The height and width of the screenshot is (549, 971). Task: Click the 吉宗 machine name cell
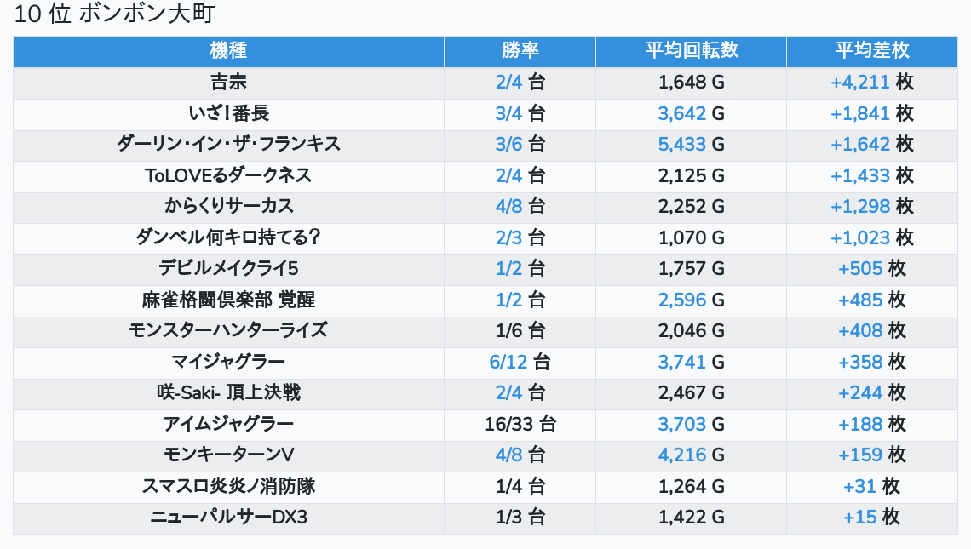pyautogui.click(x=228, y=83)
